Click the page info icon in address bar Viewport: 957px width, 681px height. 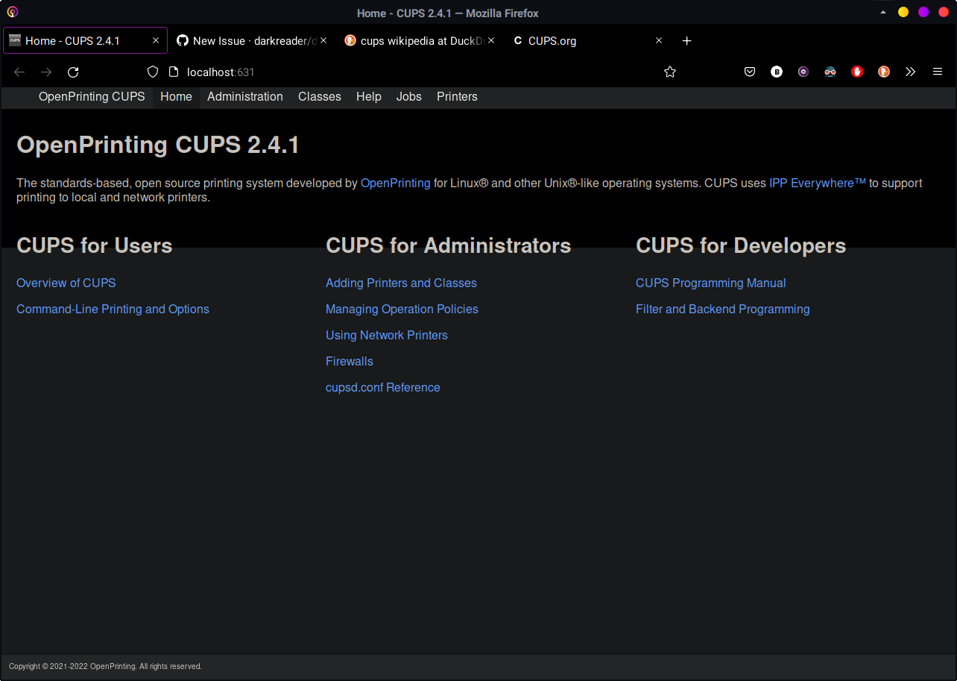coord(174,72)
